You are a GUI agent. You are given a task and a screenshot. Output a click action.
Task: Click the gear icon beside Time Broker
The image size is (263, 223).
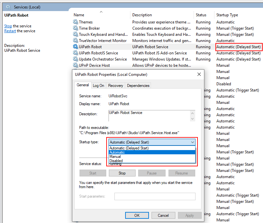(76, 28)
